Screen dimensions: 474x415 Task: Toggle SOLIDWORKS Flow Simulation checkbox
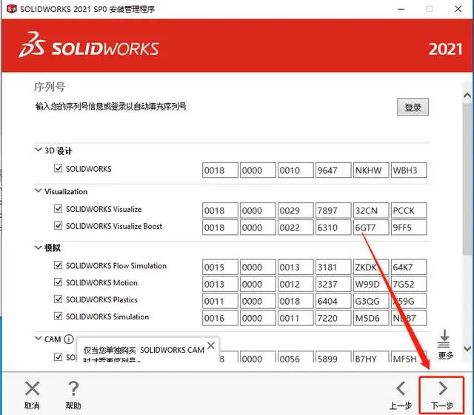click(58, 265)
